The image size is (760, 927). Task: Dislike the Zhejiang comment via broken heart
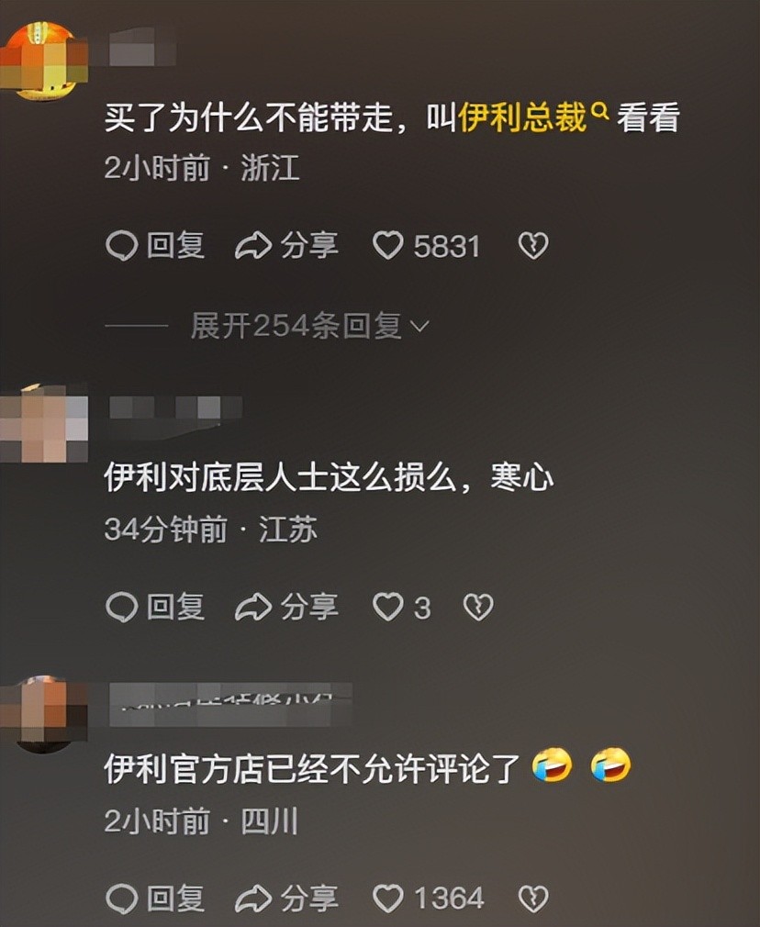pyautogui.click(x=533, y=246)
